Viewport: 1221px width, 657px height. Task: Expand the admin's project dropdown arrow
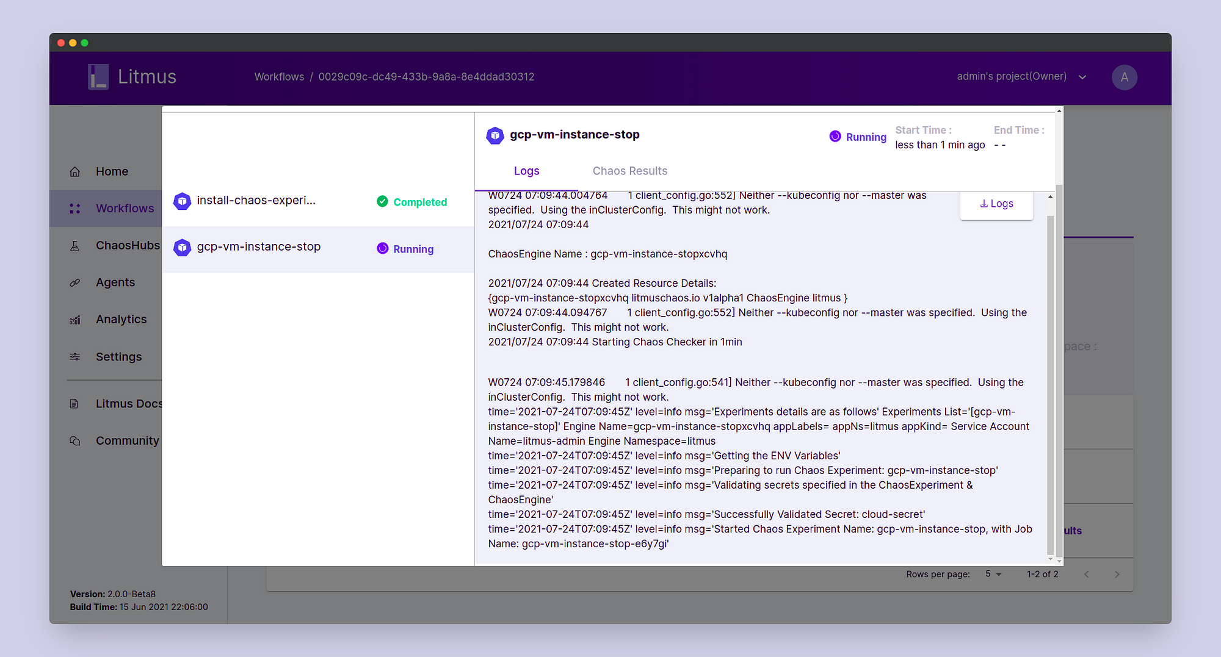(1082, 77)
